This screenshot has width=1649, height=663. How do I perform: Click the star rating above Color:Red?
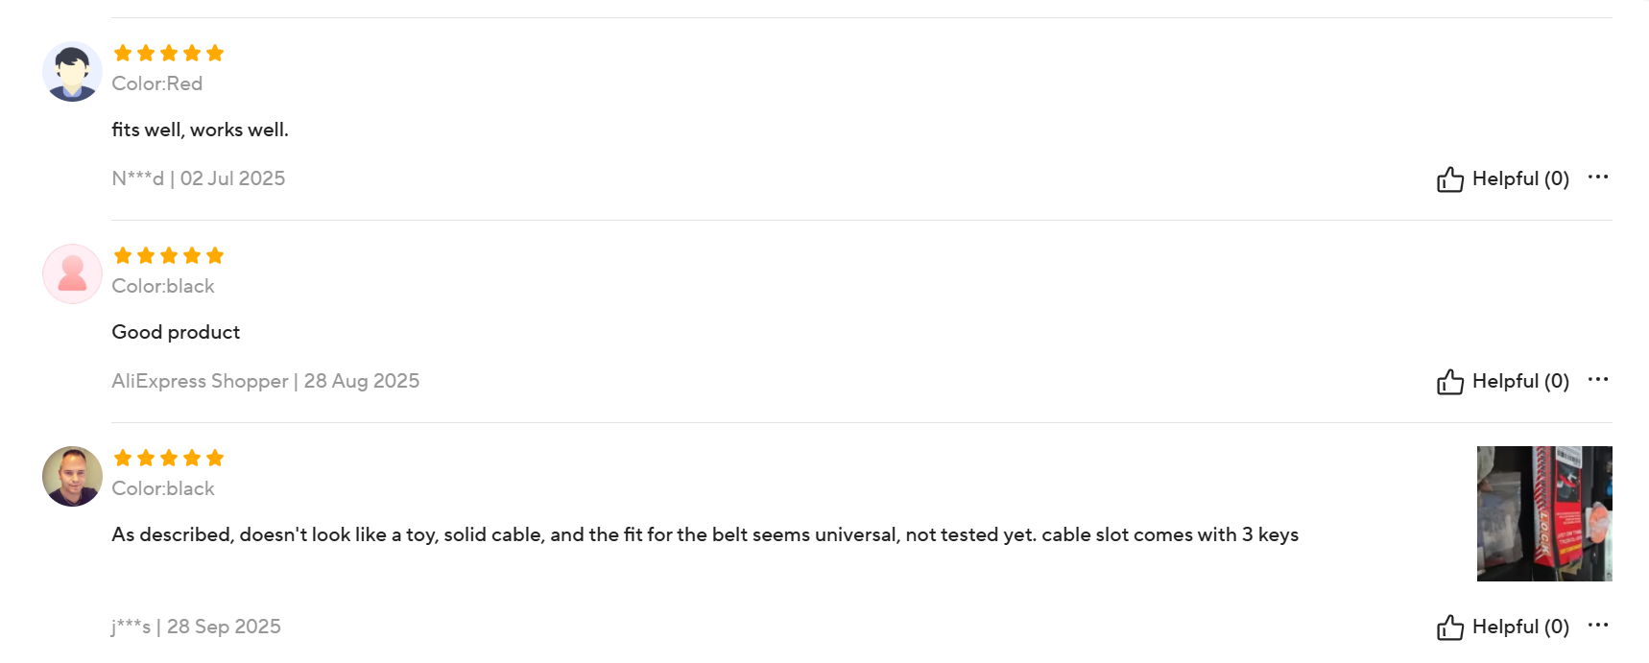point(168,54)
